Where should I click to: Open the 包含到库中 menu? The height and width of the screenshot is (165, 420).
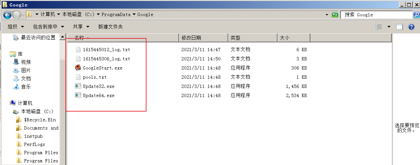coord(48,27)
